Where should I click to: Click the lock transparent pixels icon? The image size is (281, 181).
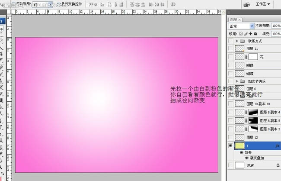pos(241,34)
